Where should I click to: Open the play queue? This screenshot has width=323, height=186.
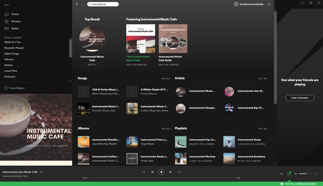(x=282, y=174)
